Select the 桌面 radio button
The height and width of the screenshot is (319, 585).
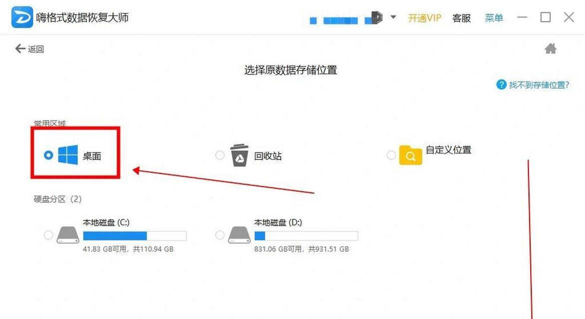(48, 155)
